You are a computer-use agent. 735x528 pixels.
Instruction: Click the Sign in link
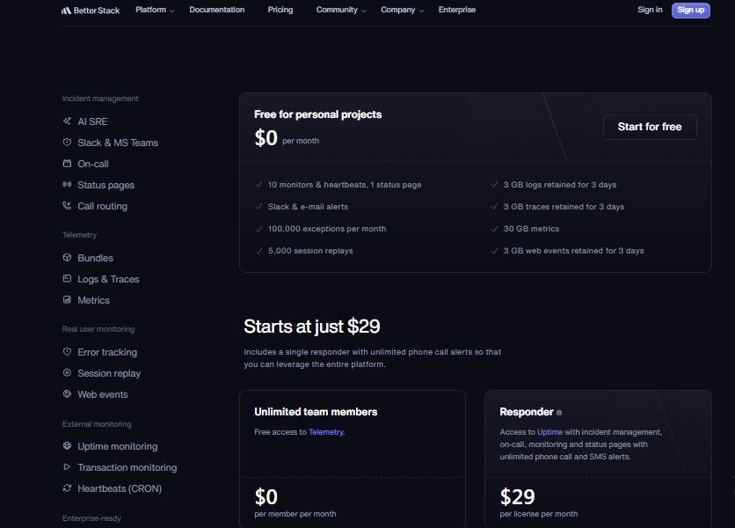point(650,10)
